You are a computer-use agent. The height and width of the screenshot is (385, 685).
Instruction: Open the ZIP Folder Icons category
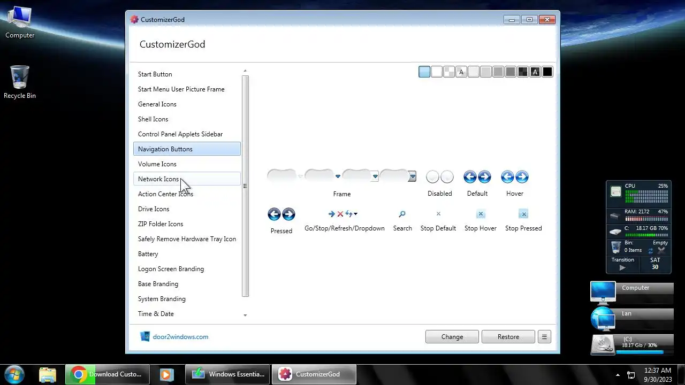[x=187, y=224]
